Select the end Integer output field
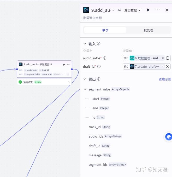The width and height of the screenshot is (172, 177). click(x=101, y=108)
